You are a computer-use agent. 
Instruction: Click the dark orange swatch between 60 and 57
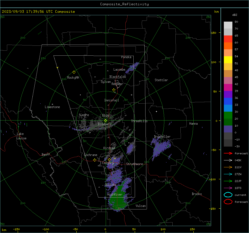228,46
